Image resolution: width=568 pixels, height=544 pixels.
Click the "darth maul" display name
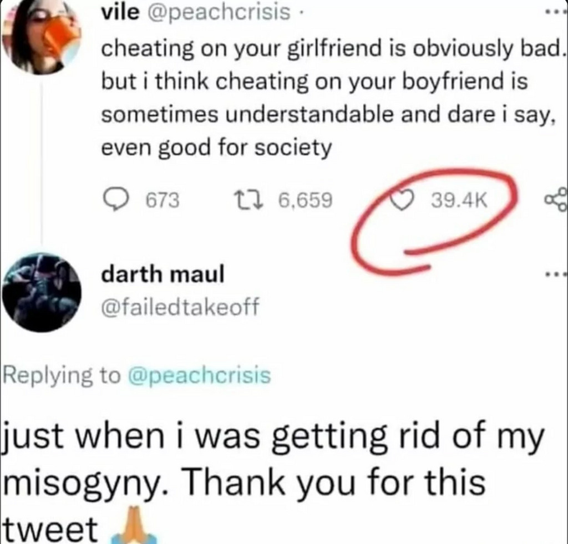click(162, 274)
